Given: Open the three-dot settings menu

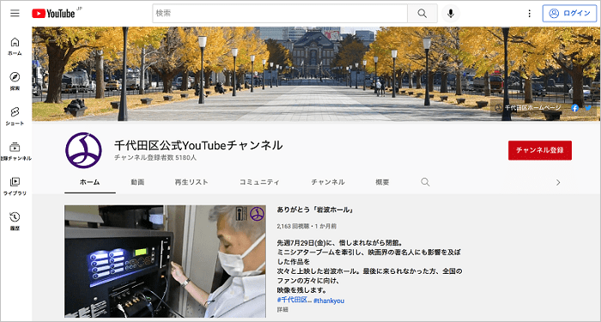Looking at the screenshot, I should coord(530,14).
